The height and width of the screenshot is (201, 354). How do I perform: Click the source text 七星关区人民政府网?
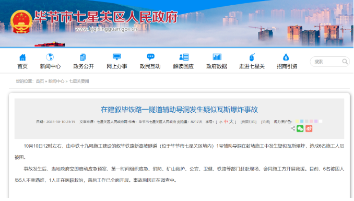[112, 122]
